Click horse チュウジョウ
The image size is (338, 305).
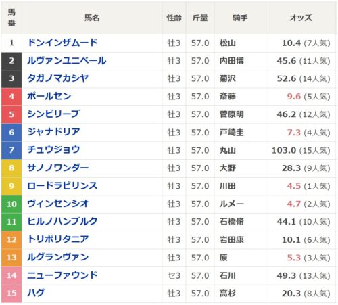click(53, 150)
